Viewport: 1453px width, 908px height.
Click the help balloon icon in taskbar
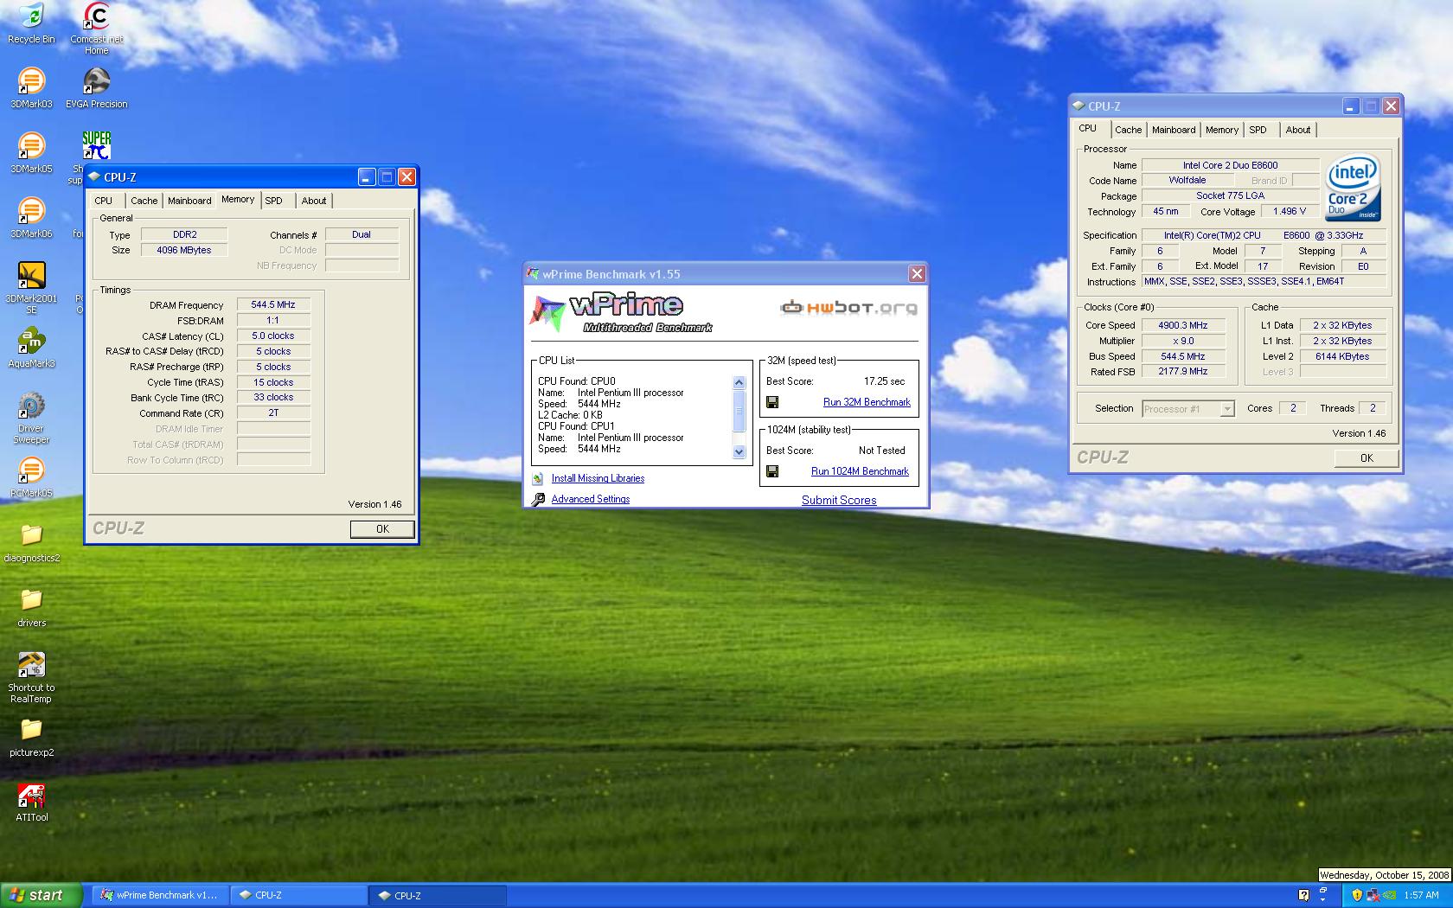[1303, 895]
